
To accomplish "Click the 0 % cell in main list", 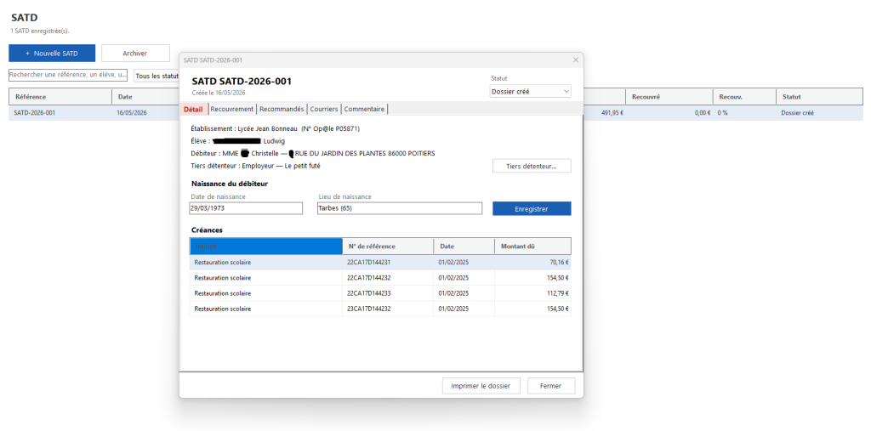I will [x=744, y=113].
